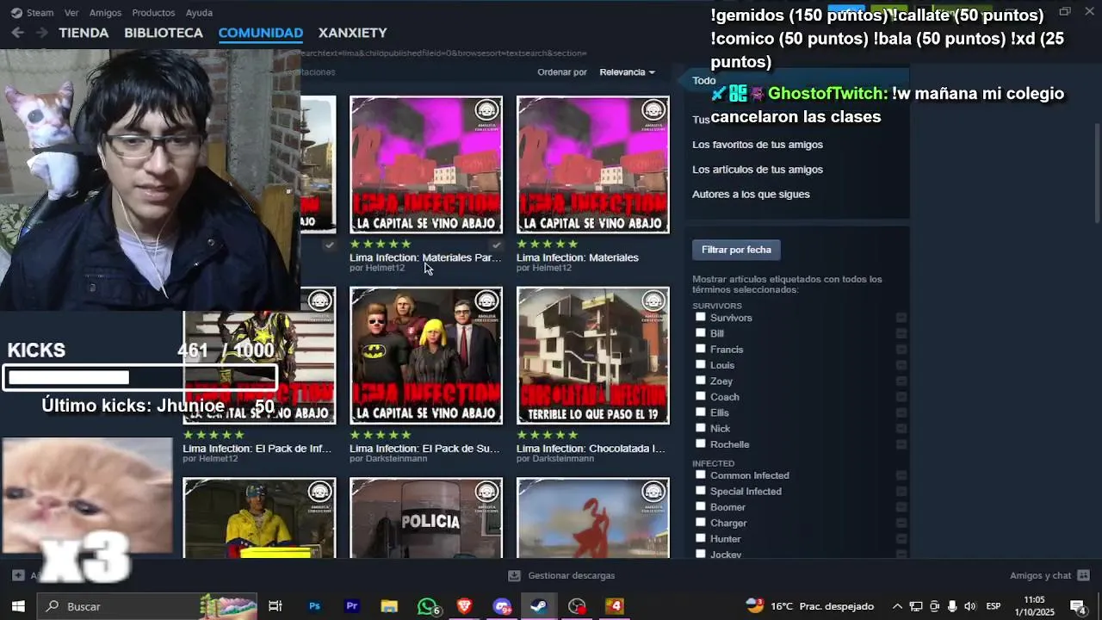Open WhatsApp from the taskbar
Screen dimensions: 1102x620
click(x=427, y=606)
